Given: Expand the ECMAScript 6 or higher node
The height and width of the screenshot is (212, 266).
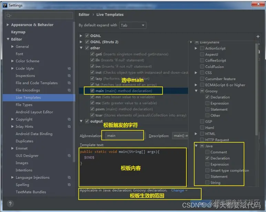Looking at the screenshot, I should coord(196,85).
